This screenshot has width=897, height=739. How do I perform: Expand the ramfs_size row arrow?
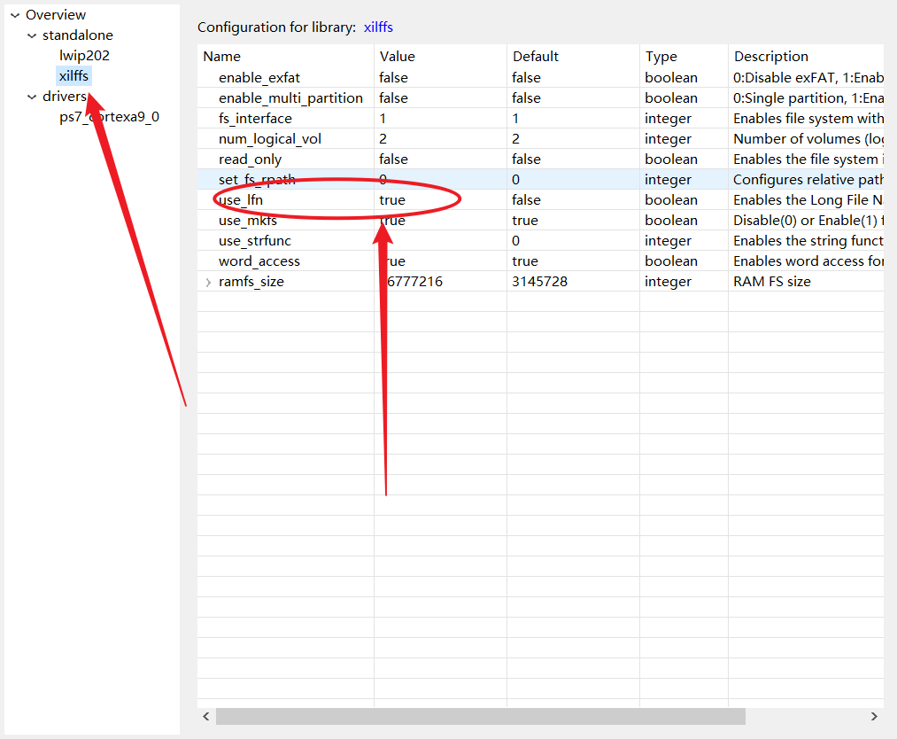(x=208, y=282)
